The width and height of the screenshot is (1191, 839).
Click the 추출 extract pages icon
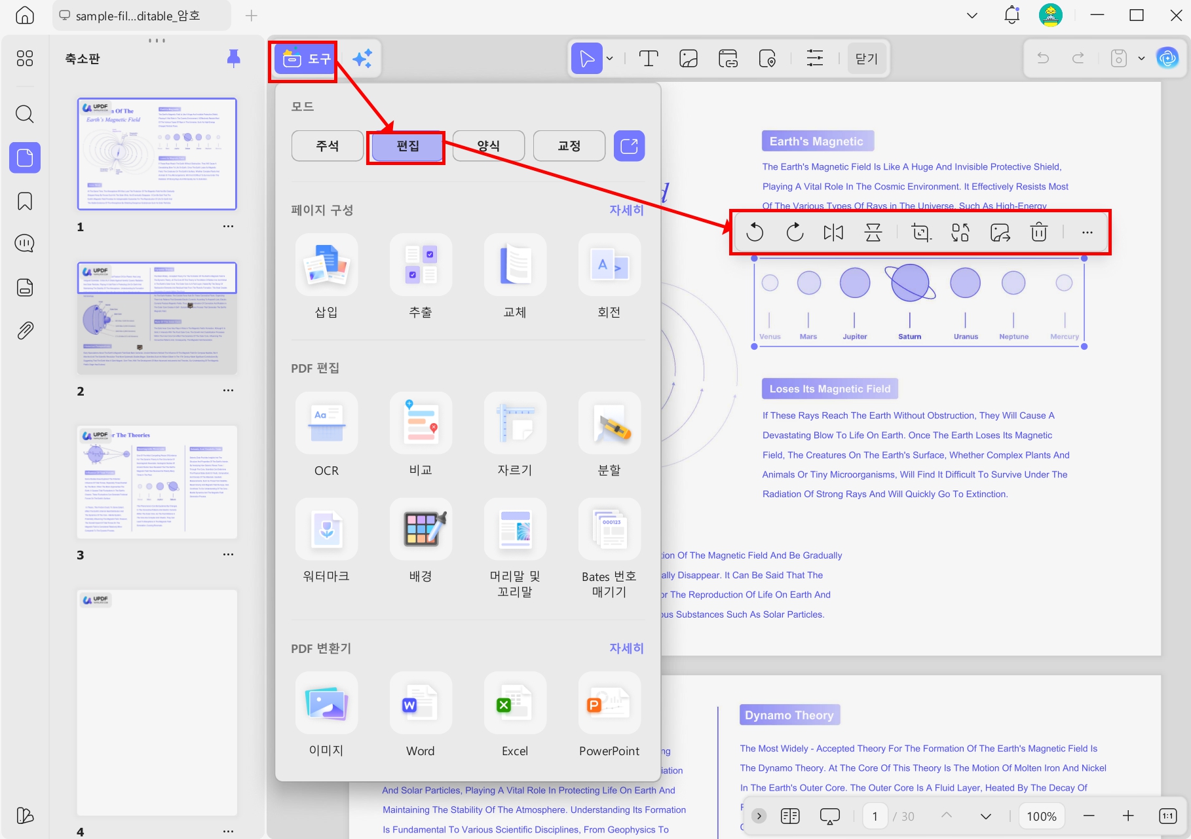point(421,265)
